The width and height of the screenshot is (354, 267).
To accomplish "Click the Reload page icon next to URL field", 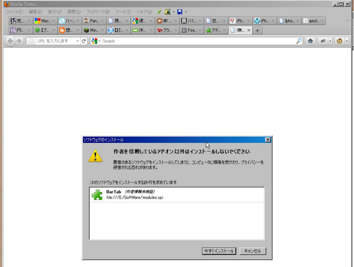I will 84,41.
